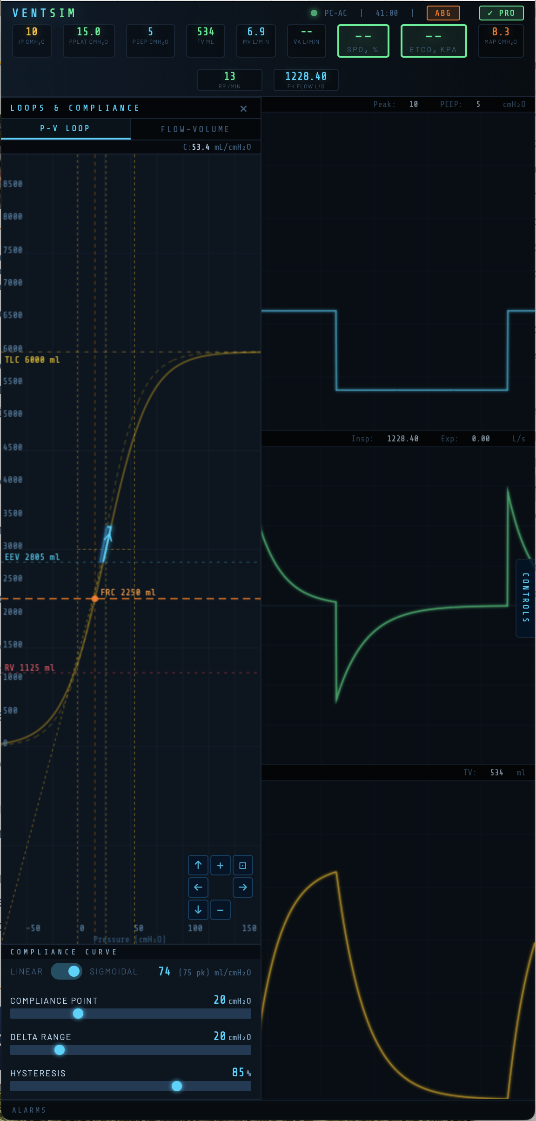Switch to the Flow-Volume tab
Screen dimensions: 536x1121
[x=195, y=129]
